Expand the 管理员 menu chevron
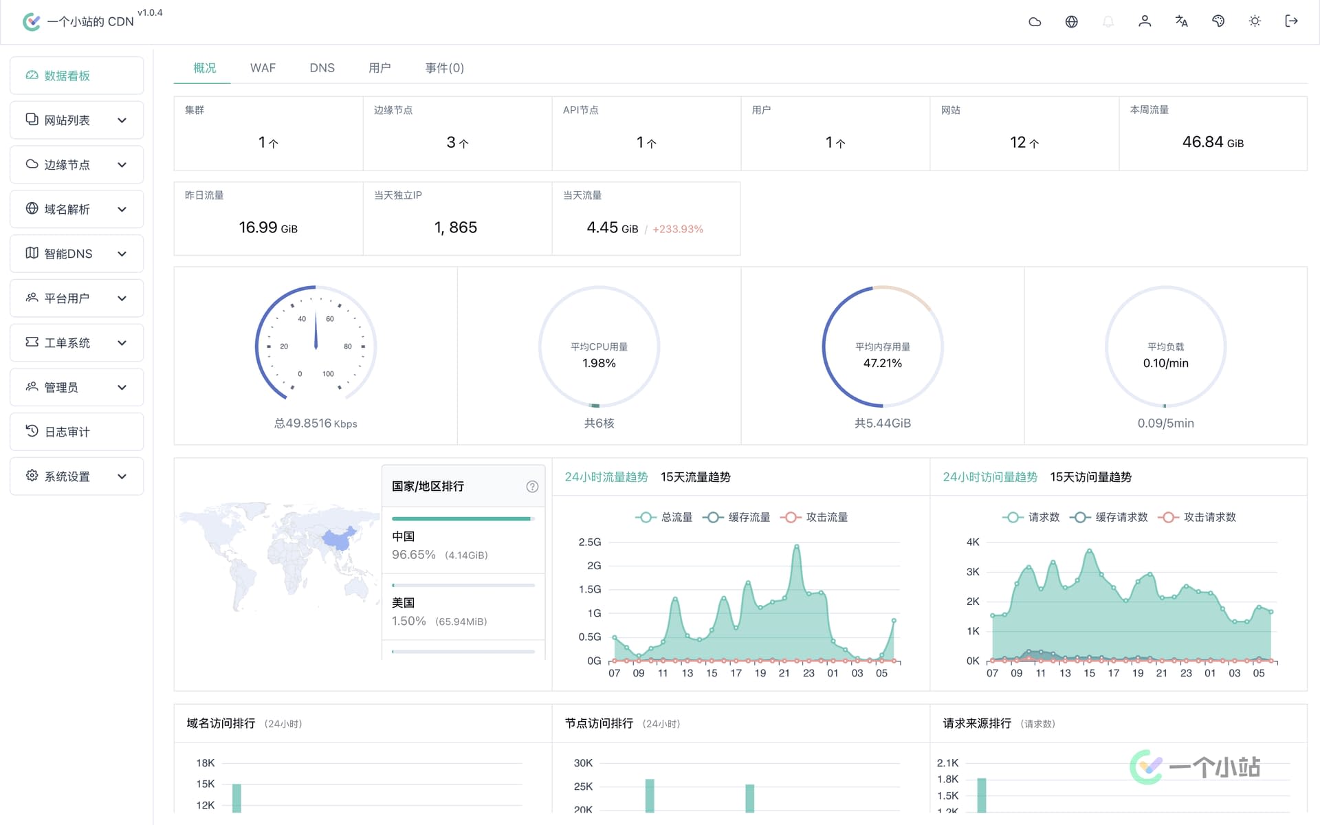The image size is (1320, 825). point(122,387)
